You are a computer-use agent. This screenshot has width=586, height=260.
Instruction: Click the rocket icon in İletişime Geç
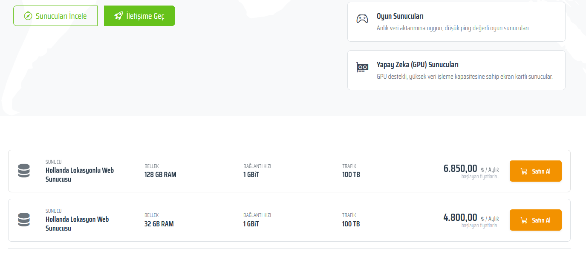pos(118,16)
